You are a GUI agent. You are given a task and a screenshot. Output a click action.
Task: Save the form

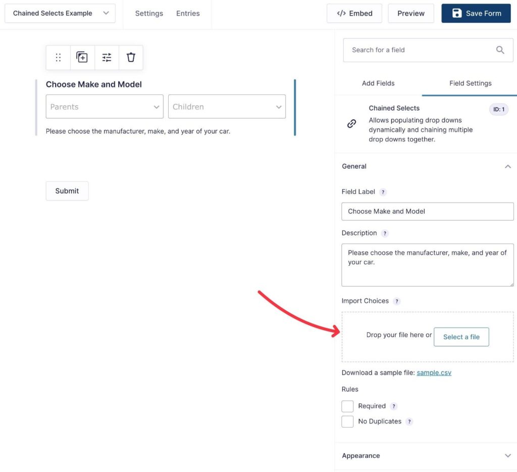476,13
